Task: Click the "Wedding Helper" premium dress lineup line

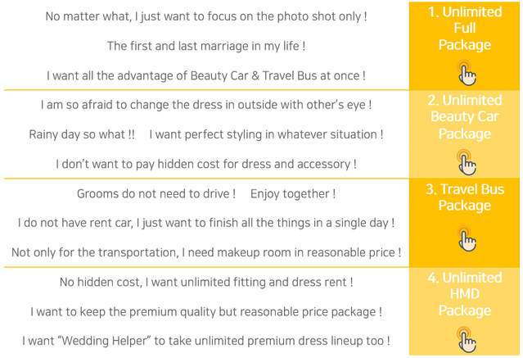Action: [x=205, y=340]
